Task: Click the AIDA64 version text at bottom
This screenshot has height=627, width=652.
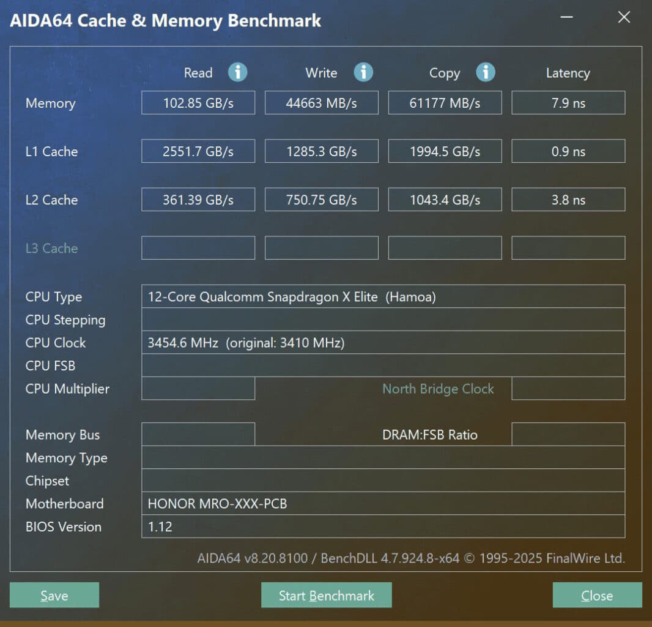Action: [411, 558]
